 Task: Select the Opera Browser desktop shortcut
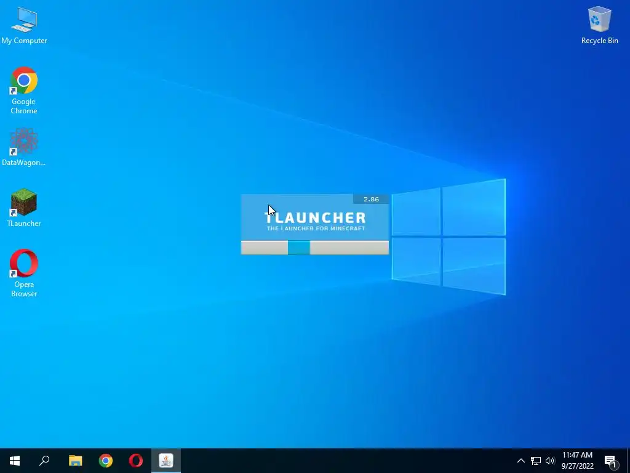click(x=24, y=273)
